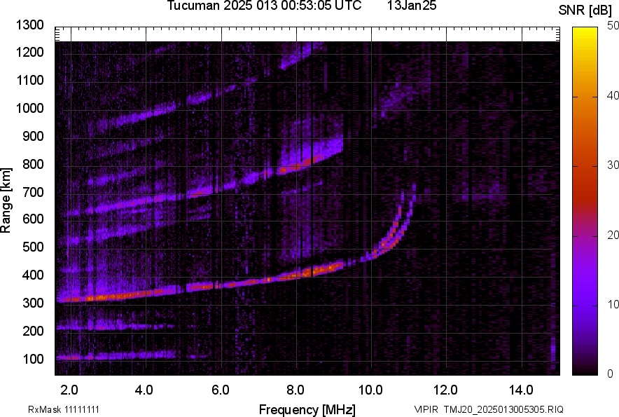Click the Frequency [MHz] axis label
Screen dimensions: 619x417
(x=307, y=409)
